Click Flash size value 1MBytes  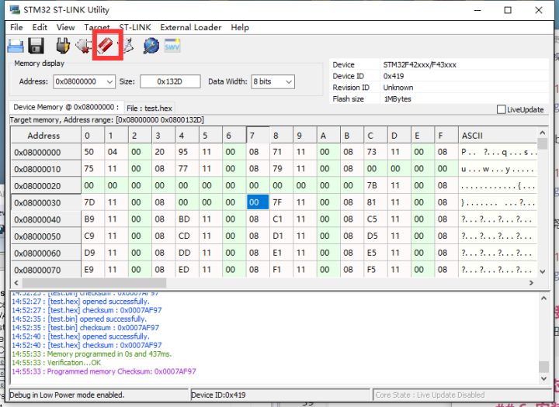pos(398,99)
